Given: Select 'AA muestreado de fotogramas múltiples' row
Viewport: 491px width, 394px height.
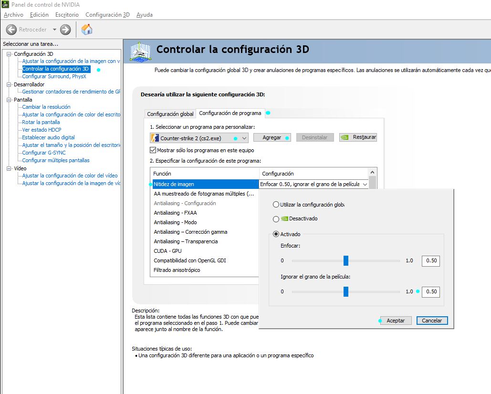Looking at the screenshot, I should pos(204,194).
